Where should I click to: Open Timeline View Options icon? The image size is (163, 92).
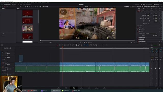click(2, 45)
